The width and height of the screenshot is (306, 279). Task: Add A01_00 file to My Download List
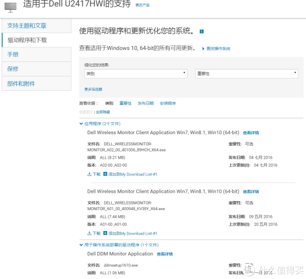pyautogui.click(x=133, y=233)
